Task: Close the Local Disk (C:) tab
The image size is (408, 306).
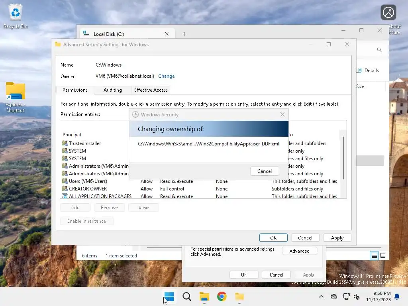Action: [167, 34]
